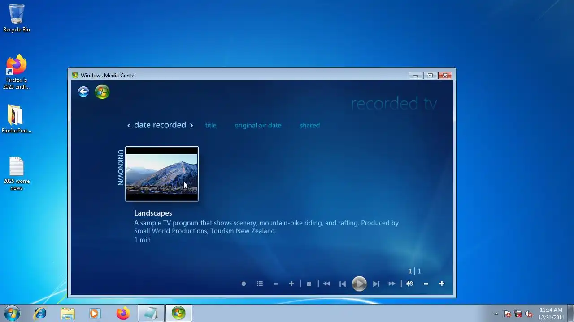Open the FirefoxPortable folder on the desktop
Image resolution: width=574 pixels, height=322 pixels.
17,119
